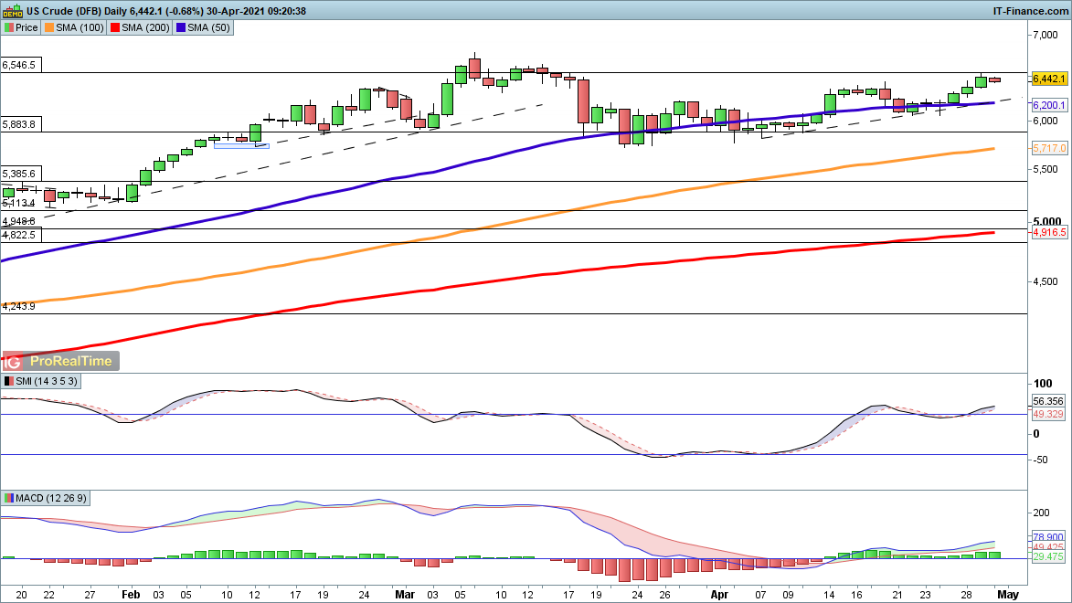Select the SMA (200) legend label
Image resolution: width=1072 pixels, height=603 pixels.
point(145,28)
